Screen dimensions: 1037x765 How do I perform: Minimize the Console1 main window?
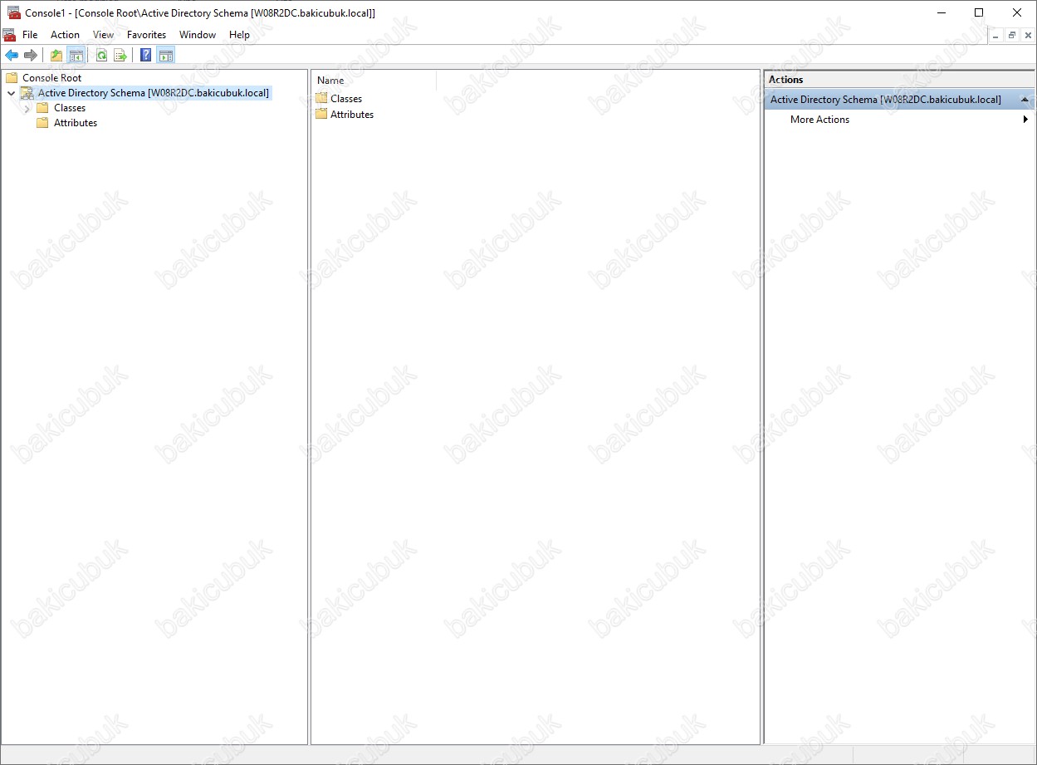(942, 12)
